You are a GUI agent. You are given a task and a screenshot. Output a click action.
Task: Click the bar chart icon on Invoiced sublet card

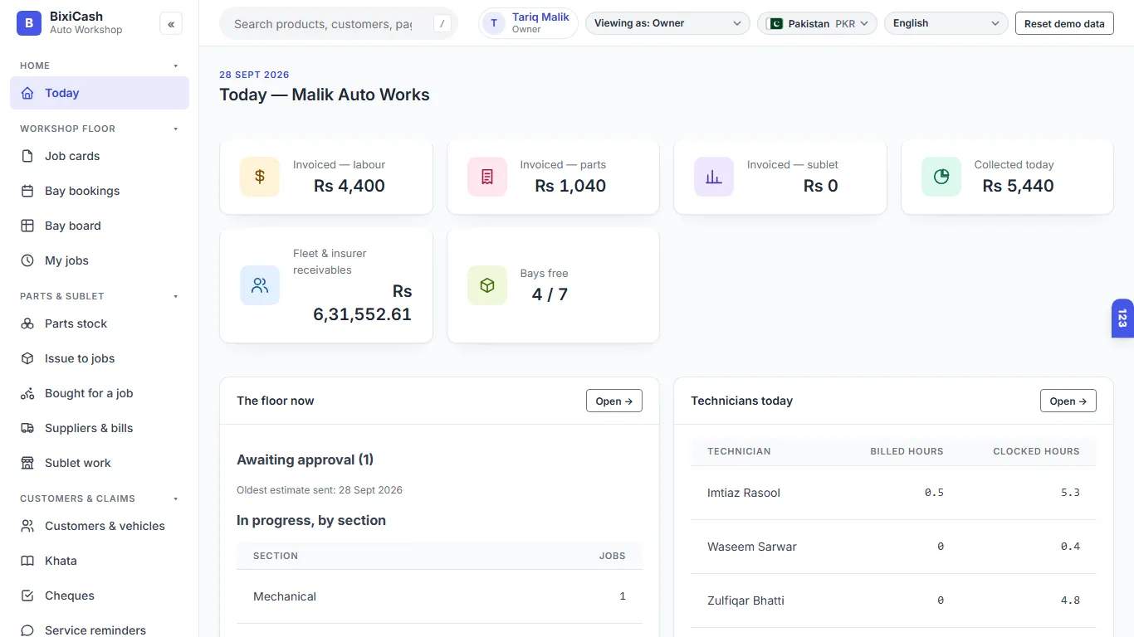[714, 177]
